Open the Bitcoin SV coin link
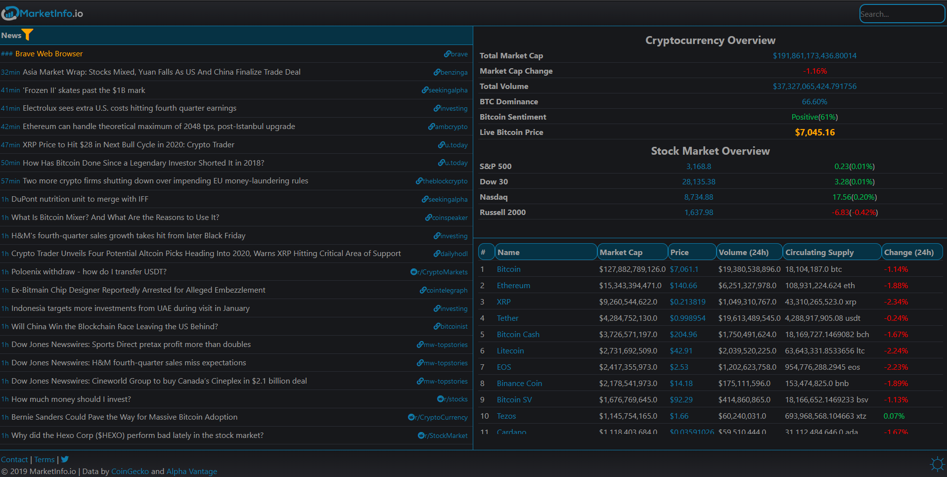The image size is (947, 477). pyautogui.click(x=514, y=400)
